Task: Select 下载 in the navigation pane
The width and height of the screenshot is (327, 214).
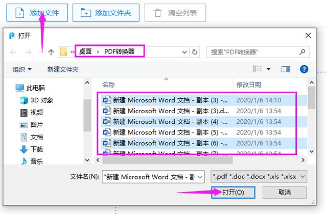Action: 32,149
